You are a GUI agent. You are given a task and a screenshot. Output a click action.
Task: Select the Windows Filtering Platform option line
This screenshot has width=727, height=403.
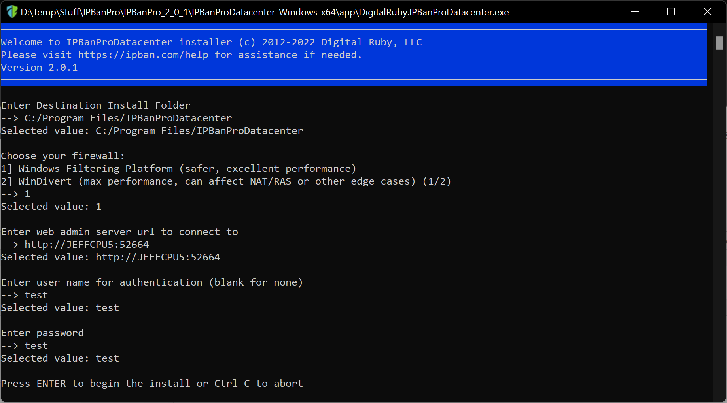point(179,169)
